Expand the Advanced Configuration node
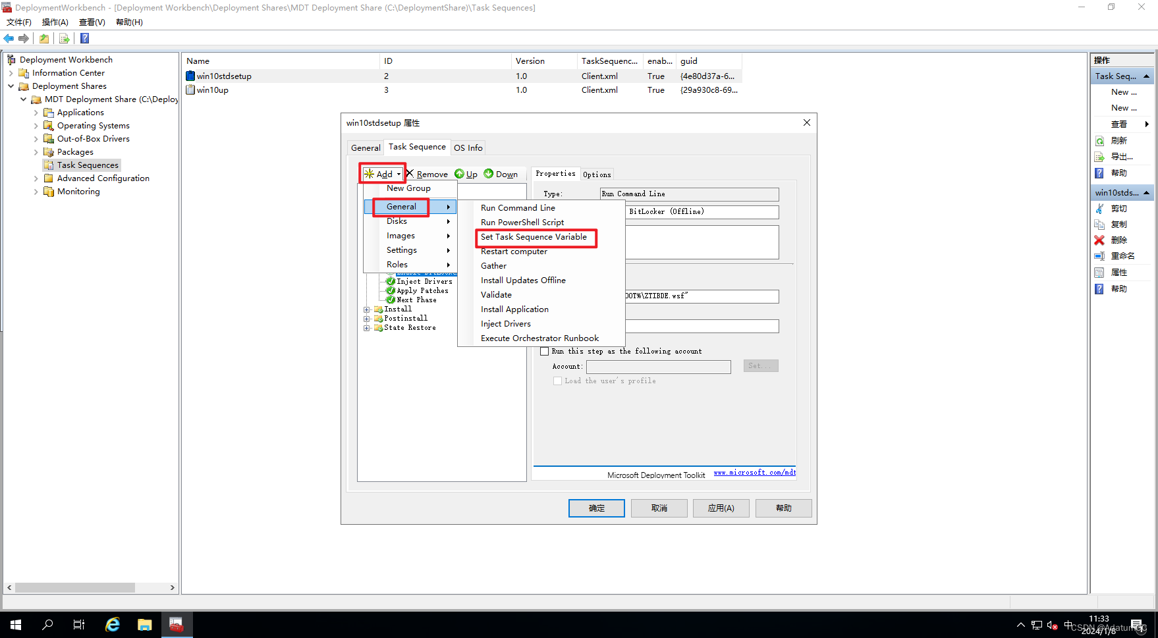 coord(36,178)
